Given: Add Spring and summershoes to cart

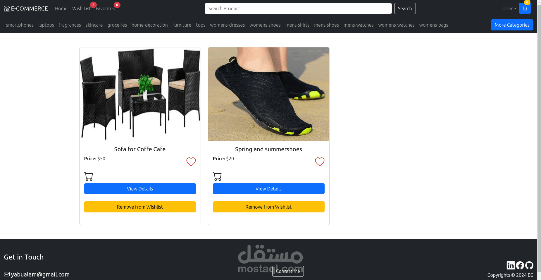Looking at the screenshot, I should (217, 176).
